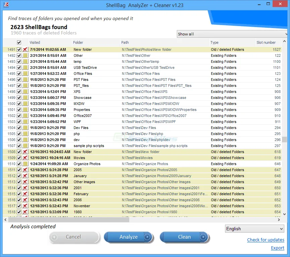The height and width of the screenshot is (257, 290).
Task: Toggle checkbox of row 1506 dev
Action: coord(19,140)
